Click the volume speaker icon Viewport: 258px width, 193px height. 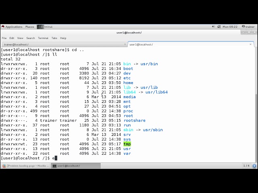(x=213, y=27)
